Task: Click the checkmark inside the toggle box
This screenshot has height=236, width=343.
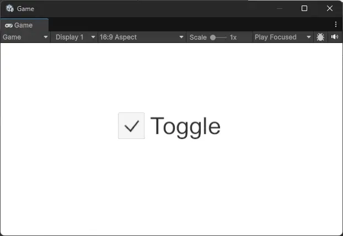Action: click(131, 126)
